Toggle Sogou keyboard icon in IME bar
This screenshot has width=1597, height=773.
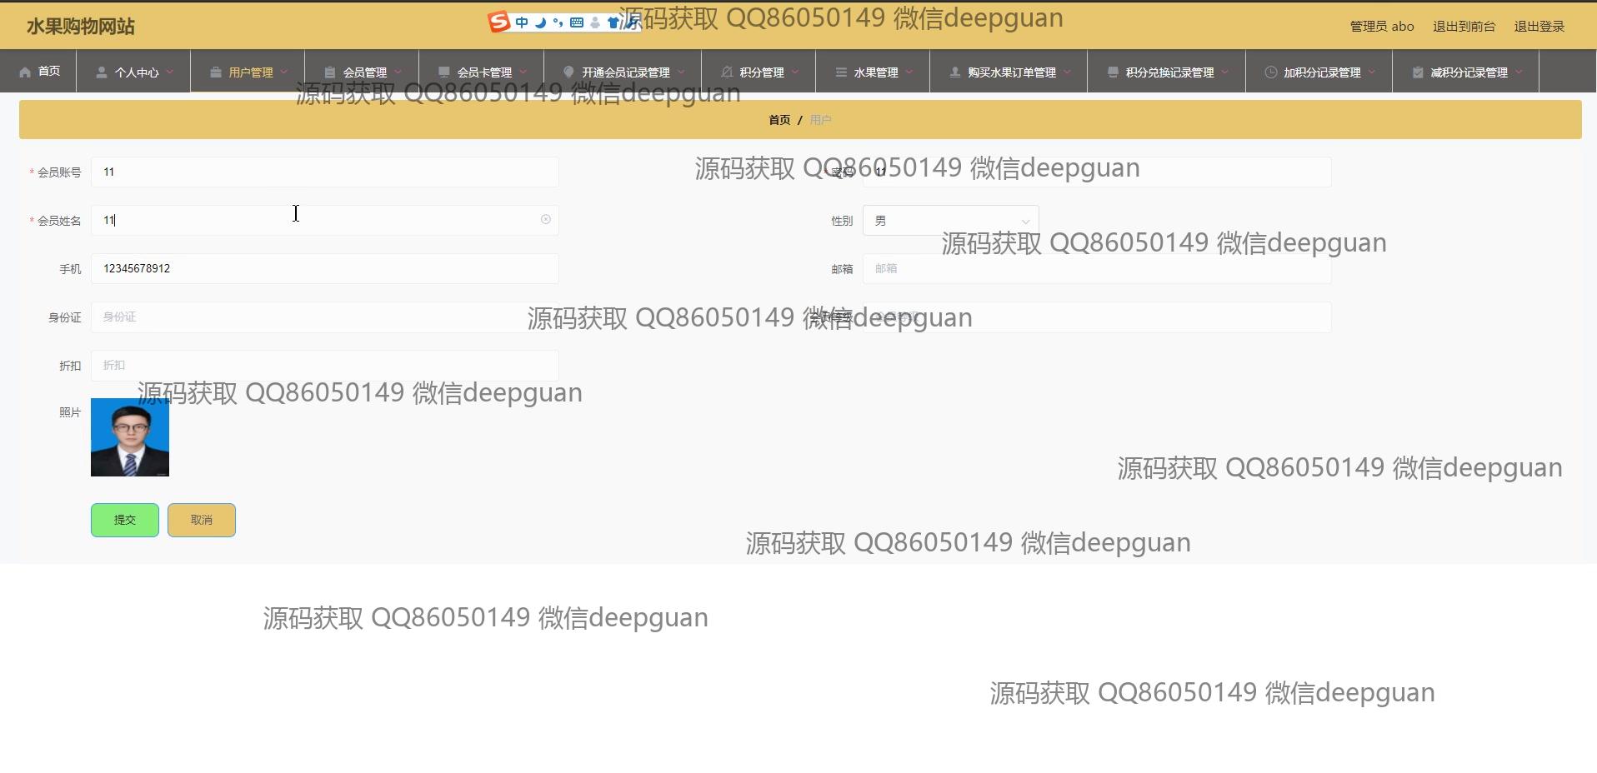[577, 22]
